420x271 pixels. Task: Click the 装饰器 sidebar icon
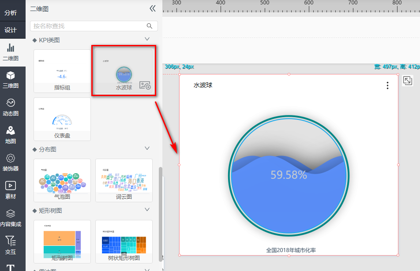[11, 162]
